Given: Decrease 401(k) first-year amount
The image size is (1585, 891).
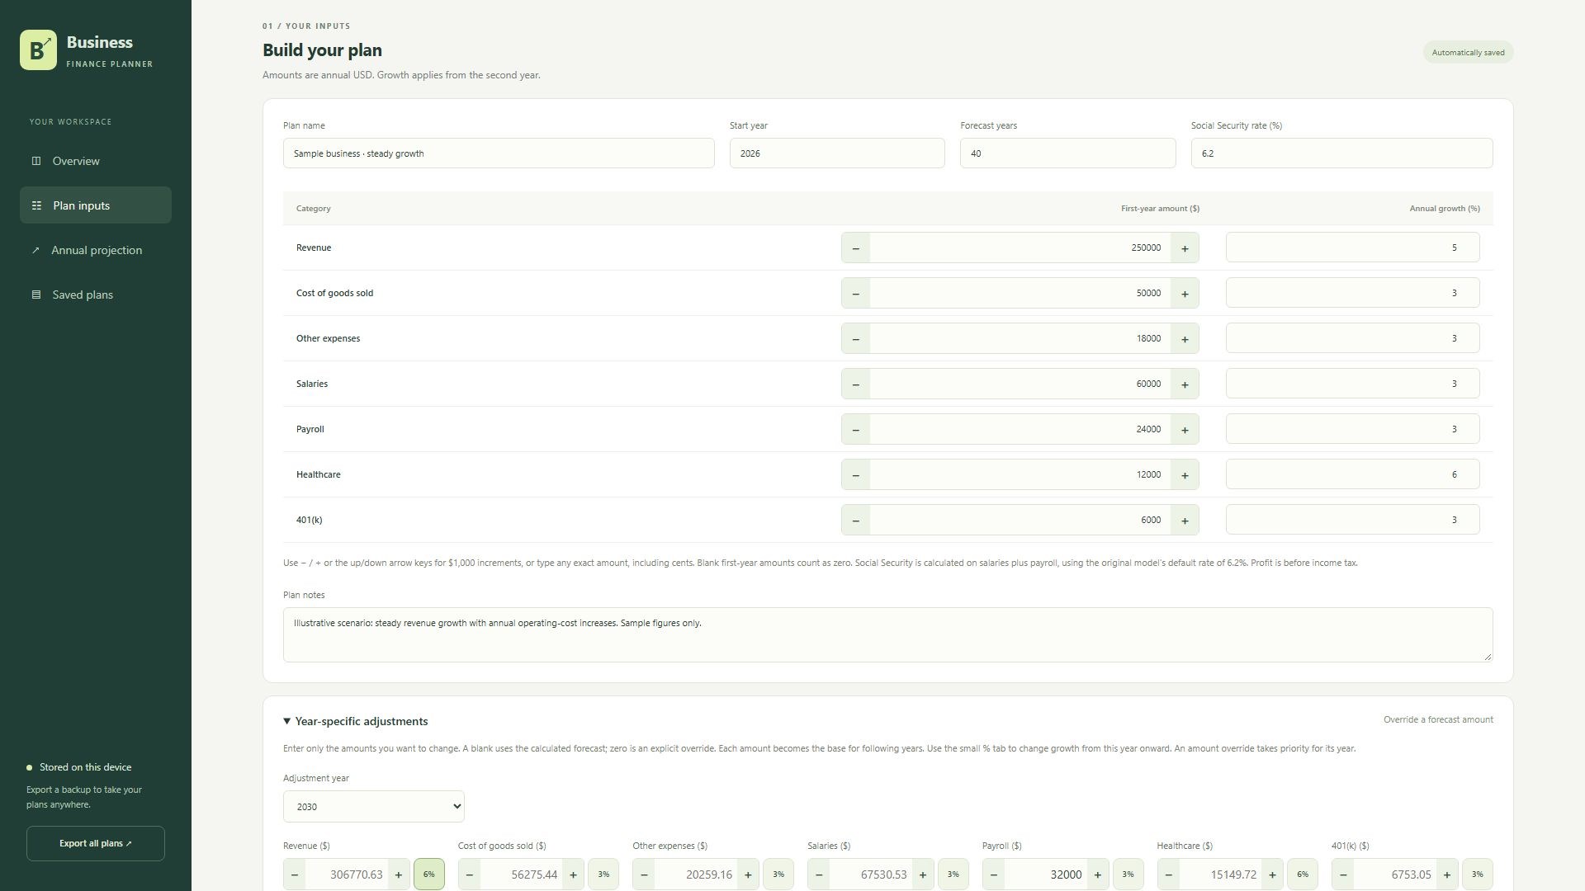Looking at the screenshot, I should coord(855,521).
